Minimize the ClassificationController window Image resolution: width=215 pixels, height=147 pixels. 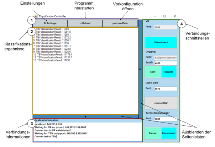tap(155, 16)
